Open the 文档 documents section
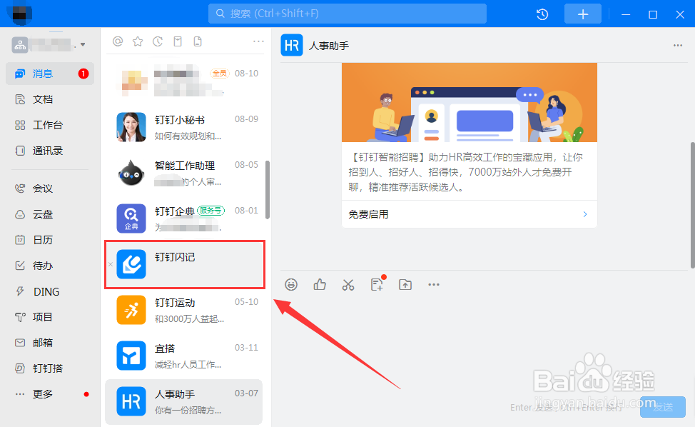This screenshot has height=427, width=695. (x=50, y=99)
